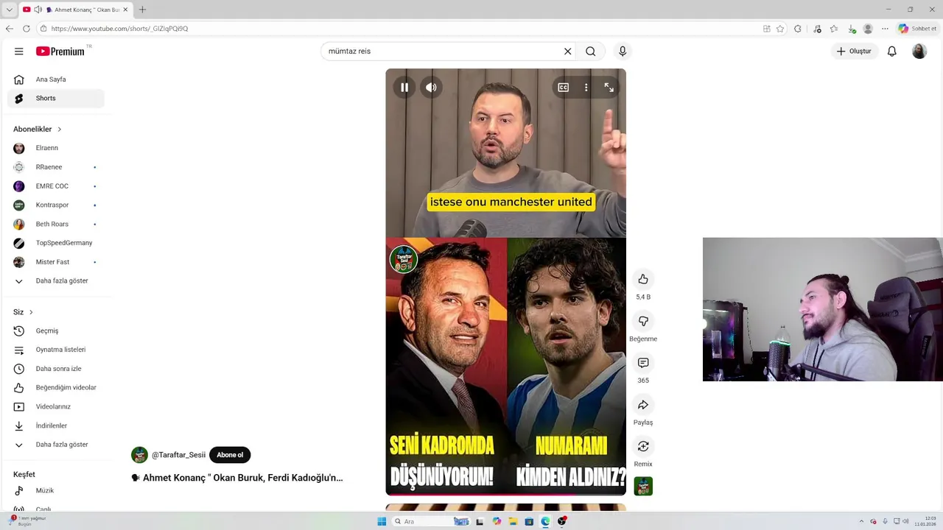This screenshot has height=530, width=943.
Task: Open Mister Fast channel
Action: [x=56, y=262]
